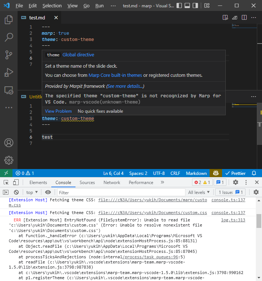Toggle the primary side bar layout icon
Image resolution: width=262 pixels, height=281 pixels.
pos(179,5)
